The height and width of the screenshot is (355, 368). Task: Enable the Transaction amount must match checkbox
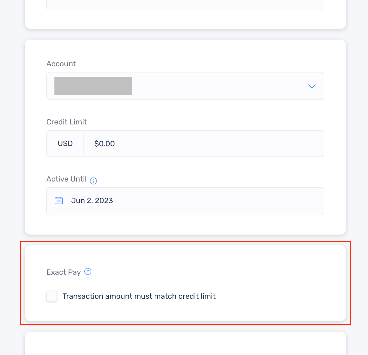coord(52,296)
